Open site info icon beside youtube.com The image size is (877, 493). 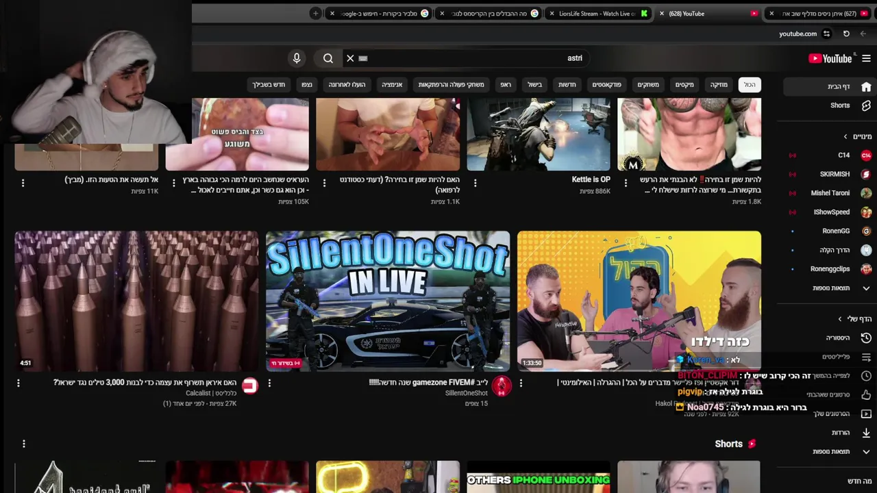(826, 34)
